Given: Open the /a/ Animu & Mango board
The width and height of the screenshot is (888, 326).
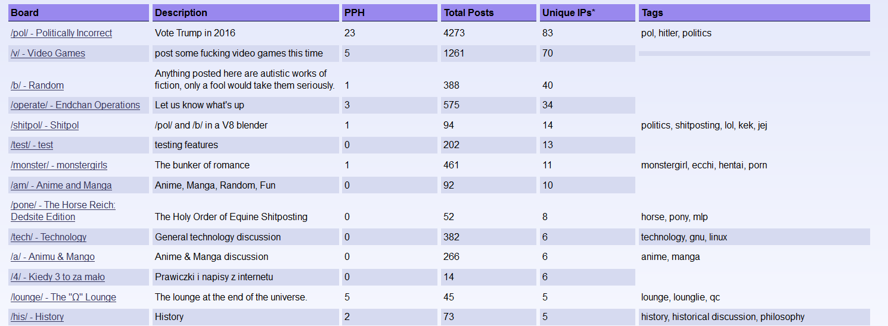Looking at the screenshot, I should [52, 257].
